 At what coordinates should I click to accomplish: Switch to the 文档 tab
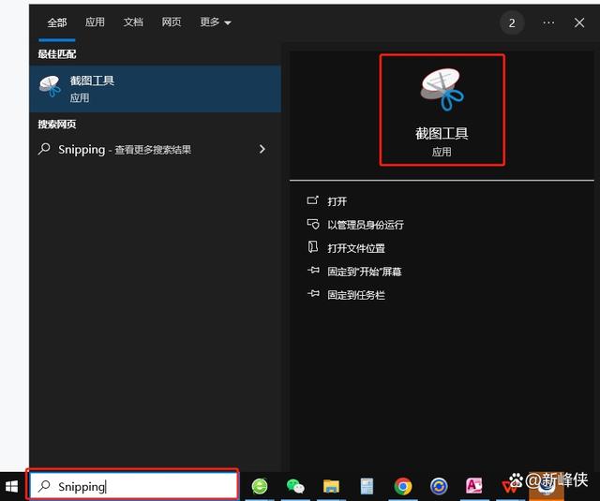click(133, 22)
